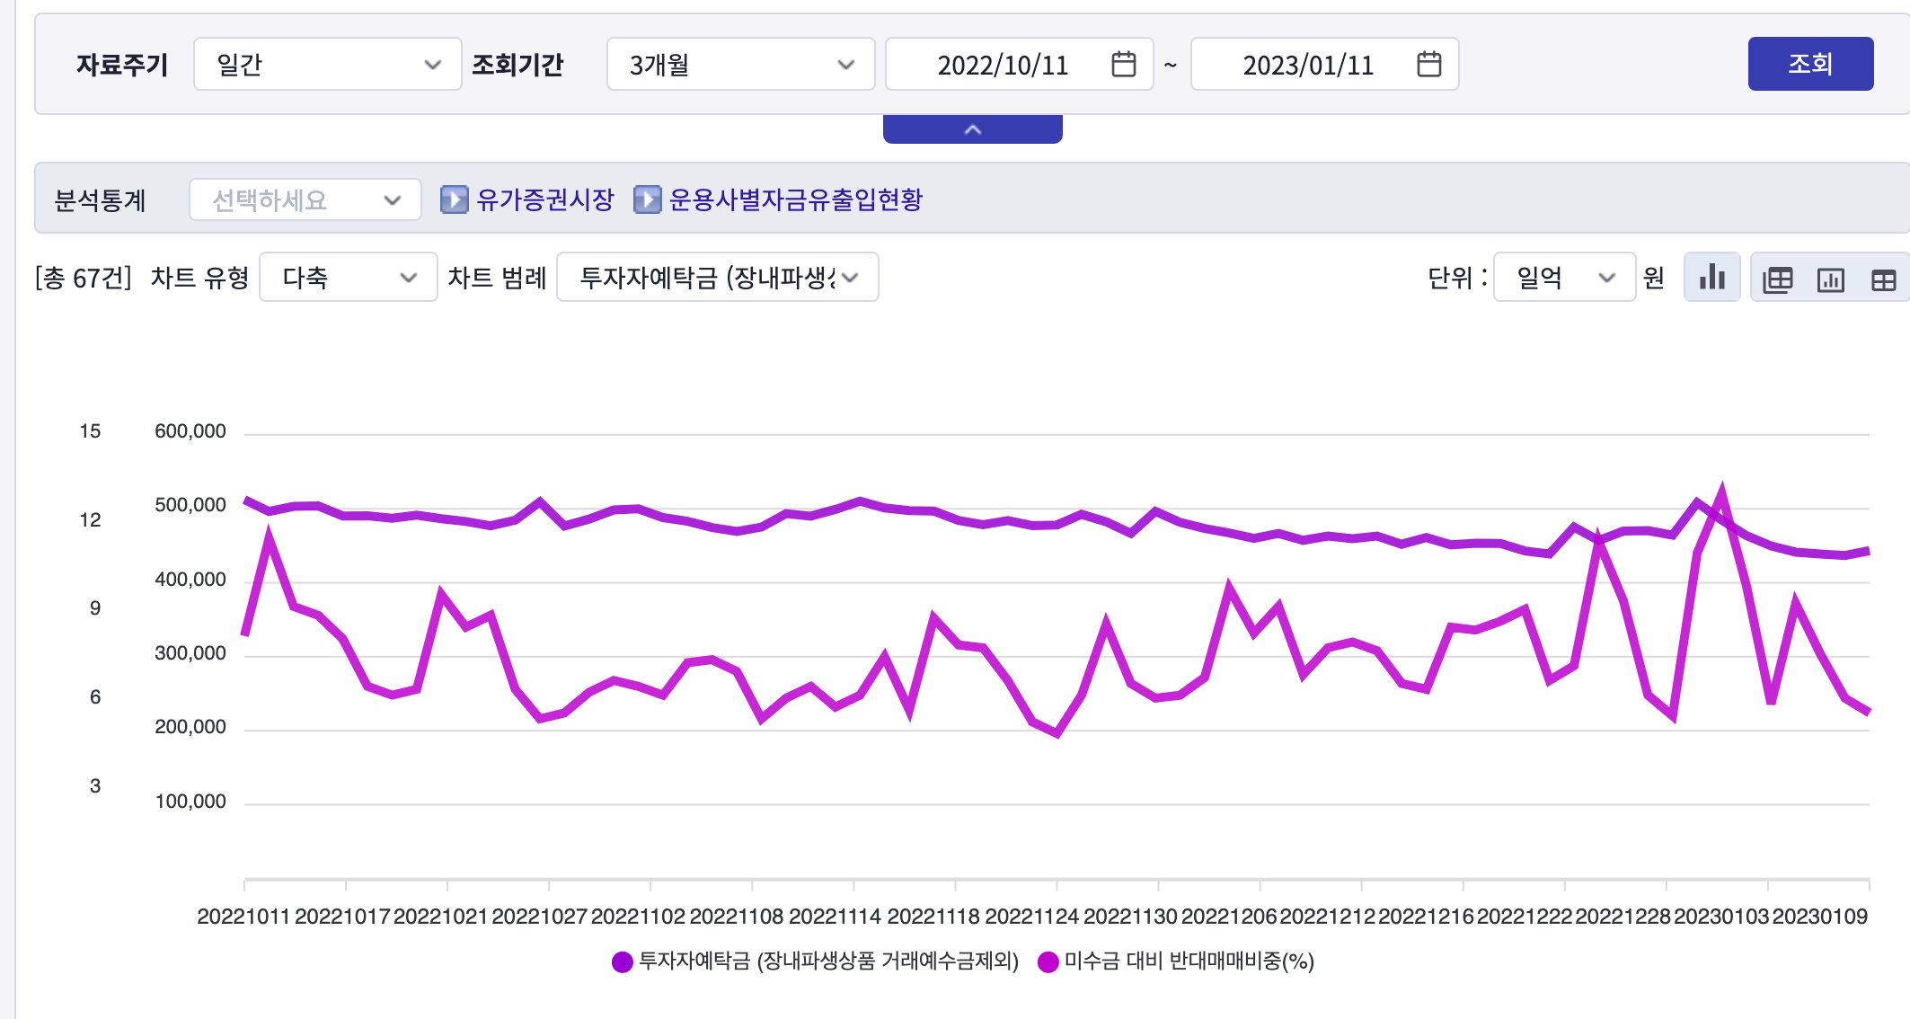Click the start date field 2022/10/11
The height and width of the screenshot is (1019, 1910).
1002,65
